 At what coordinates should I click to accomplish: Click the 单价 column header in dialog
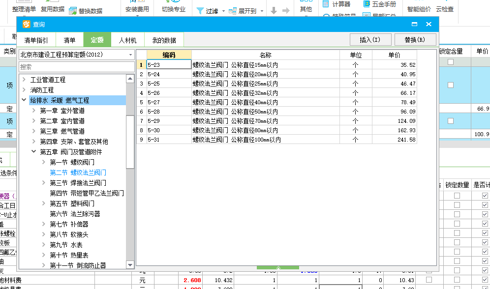(x=395, y=55)
